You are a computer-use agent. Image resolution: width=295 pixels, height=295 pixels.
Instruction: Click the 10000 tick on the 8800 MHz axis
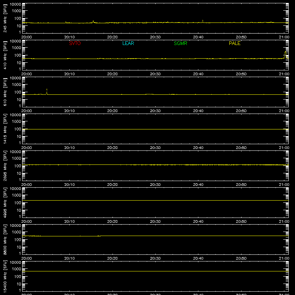click(15, 226)
